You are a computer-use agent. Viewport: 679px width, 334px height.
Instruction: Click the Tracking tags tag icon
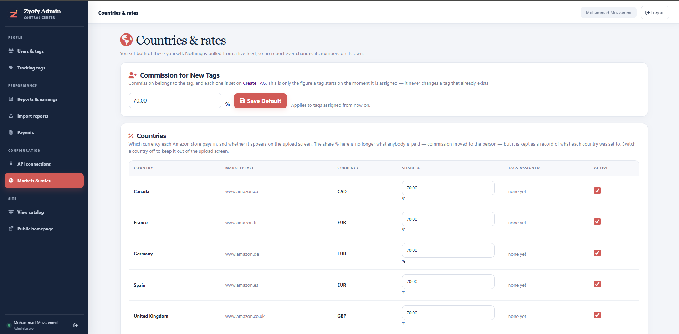[11, 68]
